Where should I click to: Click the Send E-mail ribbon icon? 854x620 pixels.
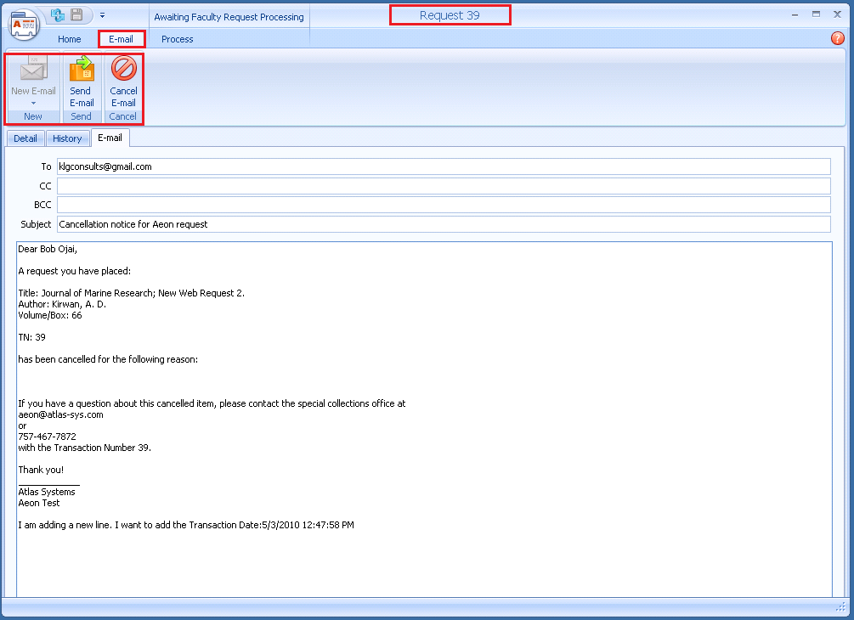82,70
